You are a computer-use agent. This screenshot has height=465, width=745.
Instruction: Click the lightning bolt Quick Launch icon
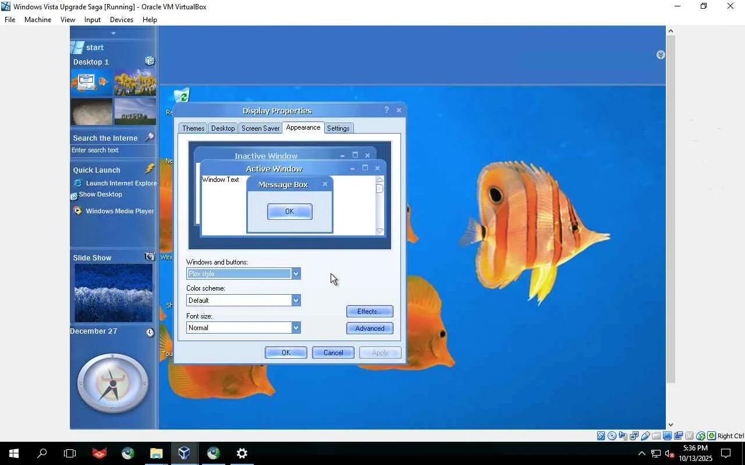click(150, 169)
